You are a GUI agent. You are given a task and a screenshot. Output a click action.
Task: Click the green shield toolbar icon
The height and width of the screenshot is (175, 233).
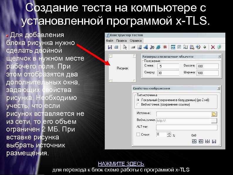tap(219, 47)
